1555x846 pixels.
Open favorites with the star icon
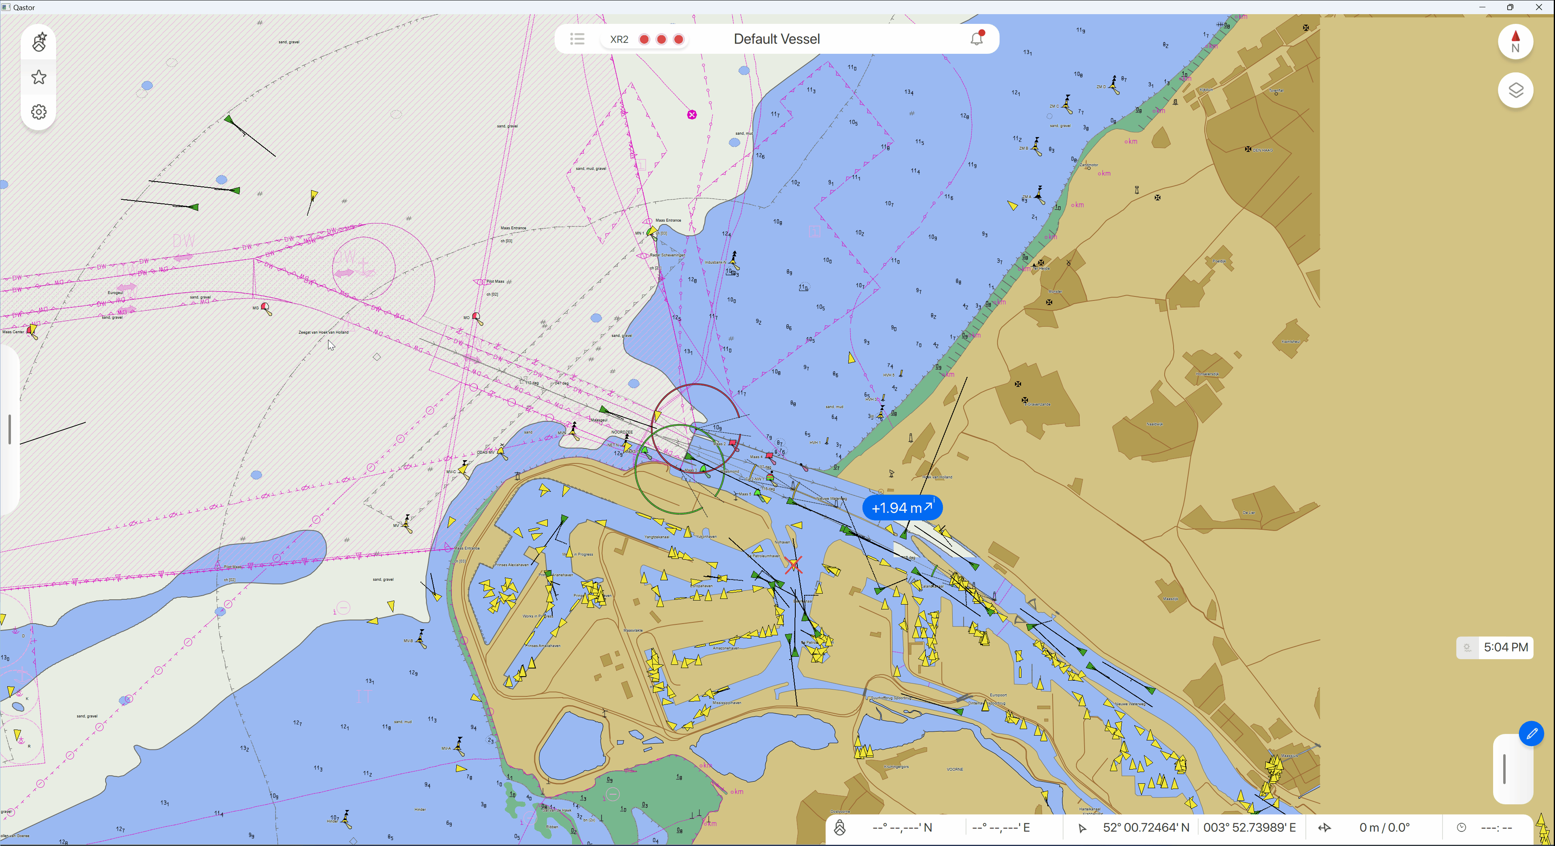tap(39, 77)
